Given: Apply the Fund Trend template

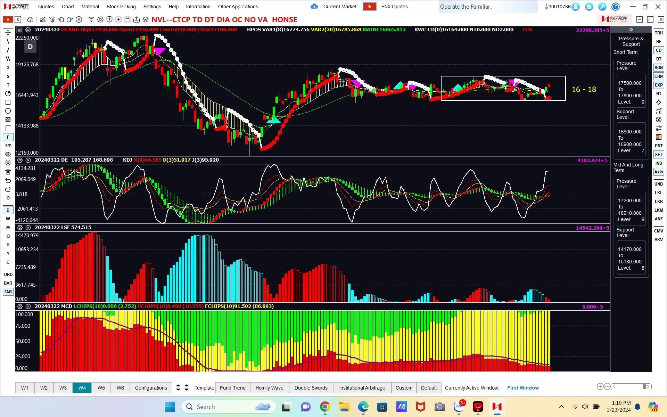Looking at the screenshot, I should (x=233, y=387).
